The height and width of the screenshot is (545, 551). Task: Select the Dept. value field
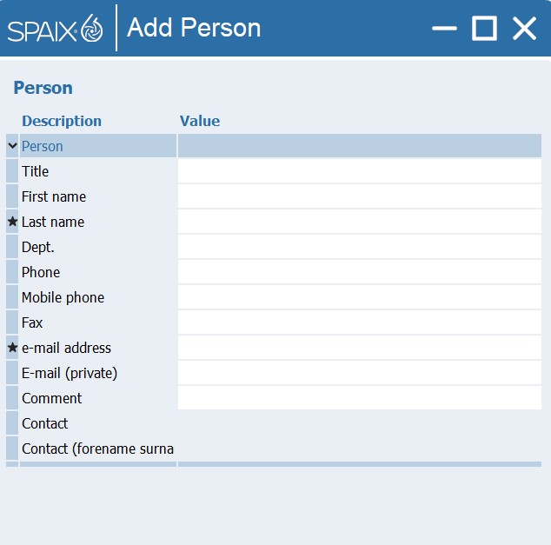[x=360, y=247]
